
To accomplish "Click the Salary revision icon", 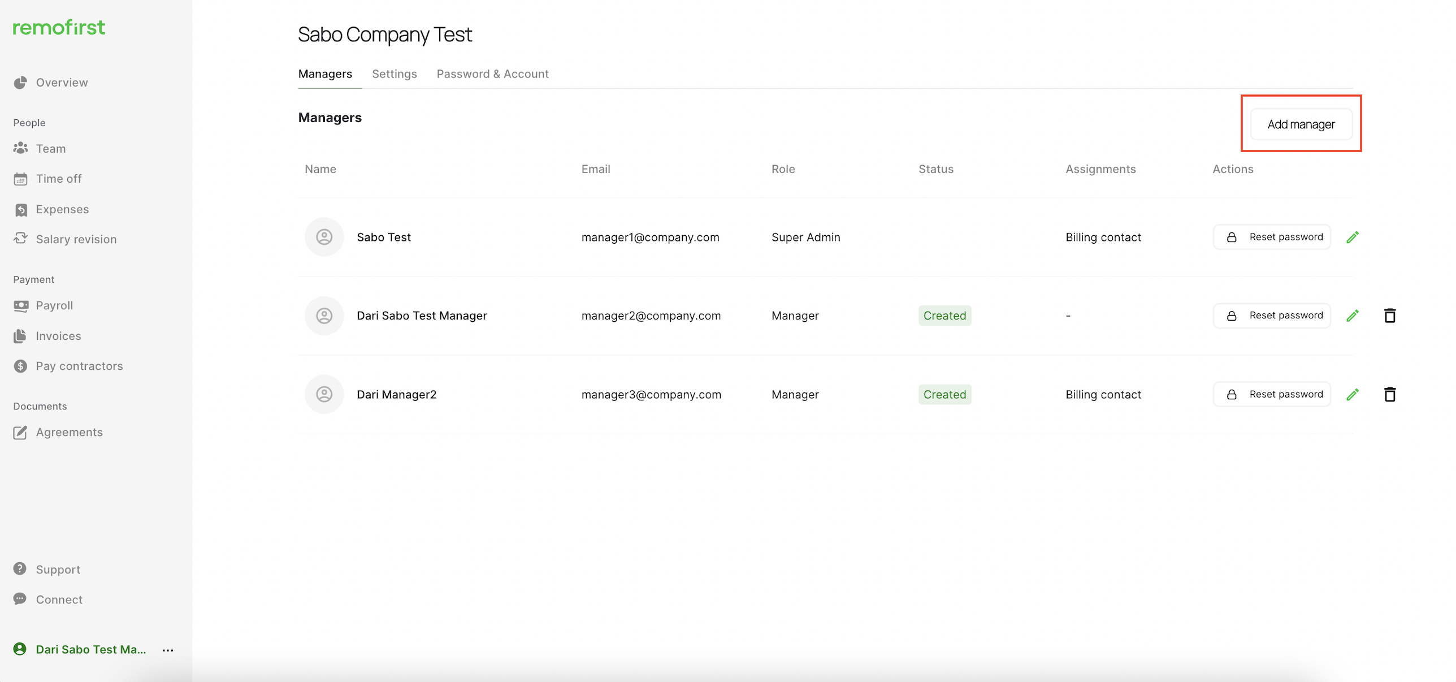I will click(x=20, y=239).
